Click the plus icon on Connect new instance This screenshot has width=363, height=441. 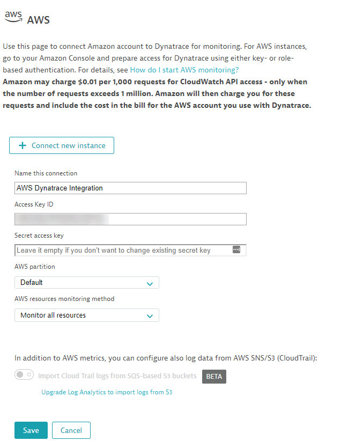tap(23, 145)
